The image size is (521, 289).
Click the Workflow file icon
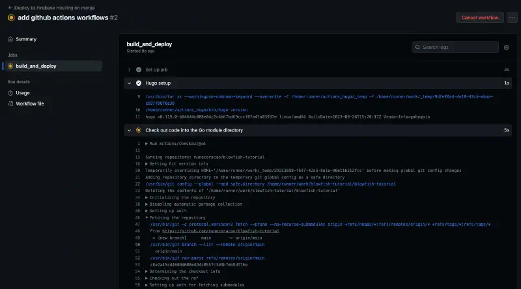(11, 103)
